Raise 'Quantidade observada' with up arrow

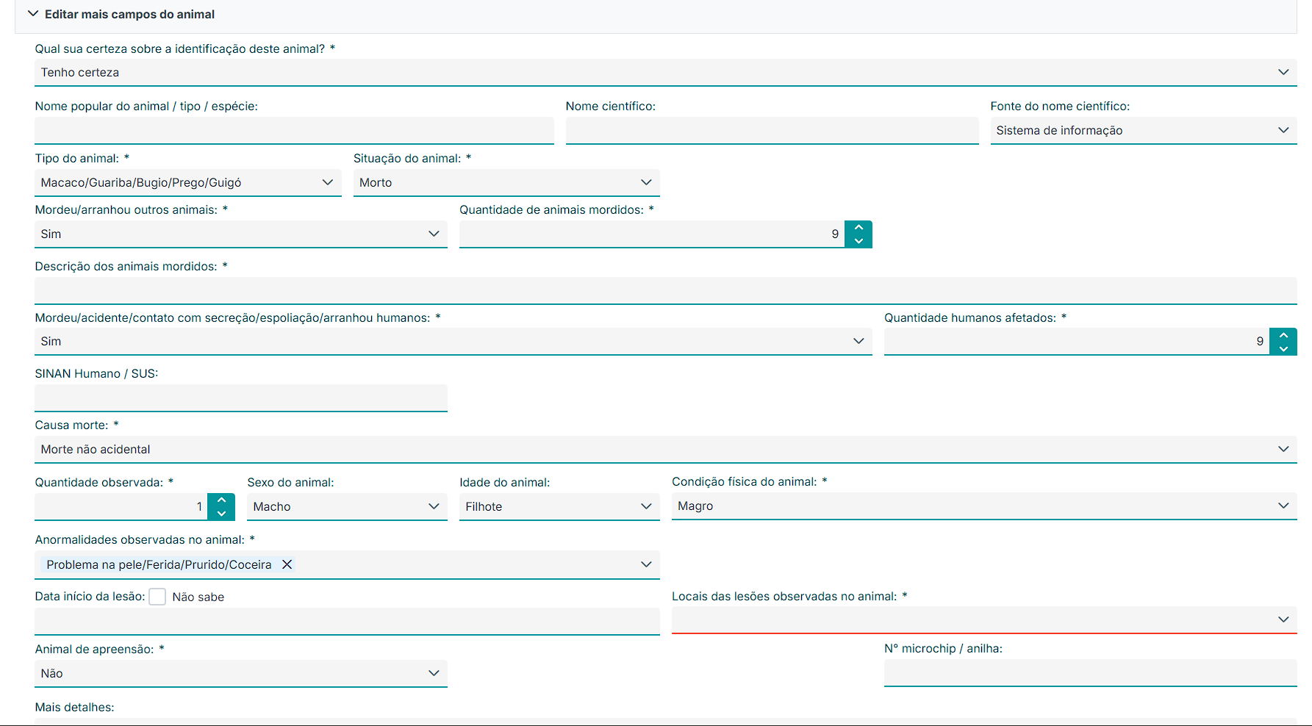[x=221, y=500]
